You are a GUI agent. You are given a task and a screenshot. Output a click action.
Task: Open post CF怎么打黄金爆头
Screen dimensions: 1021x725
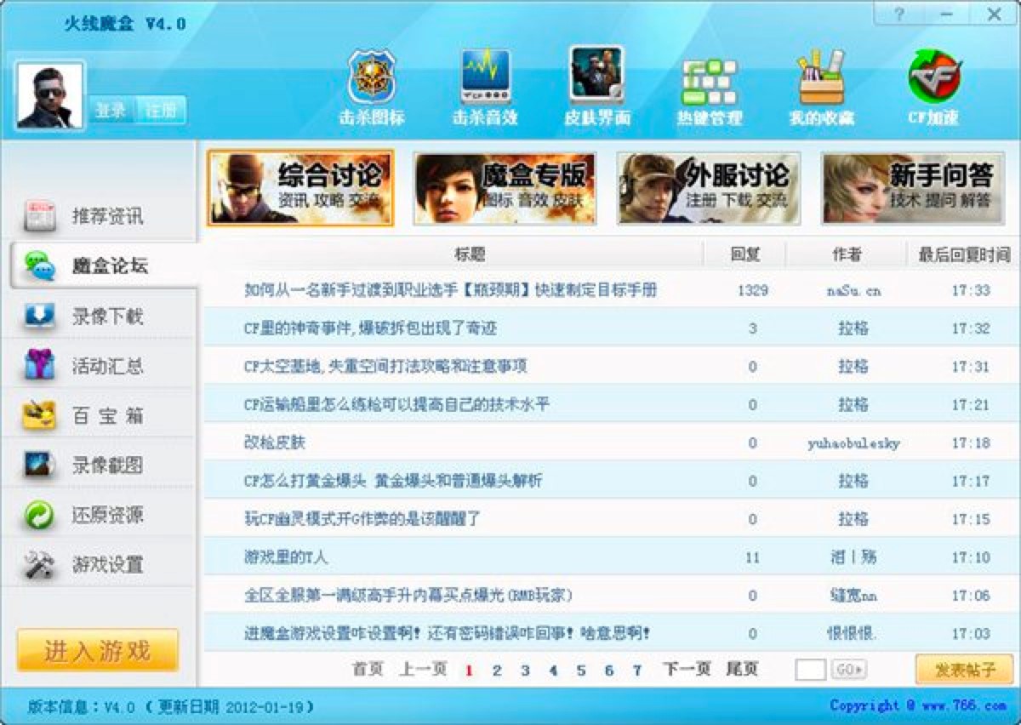click(x=392, y=481)
